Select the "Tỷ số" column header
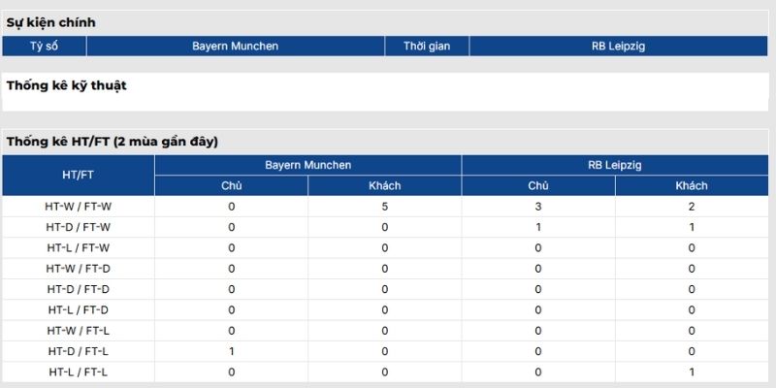This screenshot has height=388, width=776. click(x=44, y=46)
